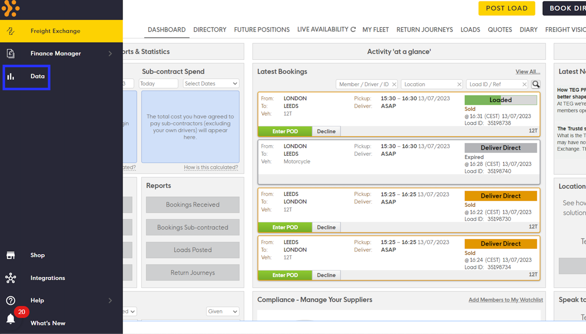Viewport: 586px width, 334px height.
Task: Click Deliver Direct status for load 35198730
Action: [501, 196]
